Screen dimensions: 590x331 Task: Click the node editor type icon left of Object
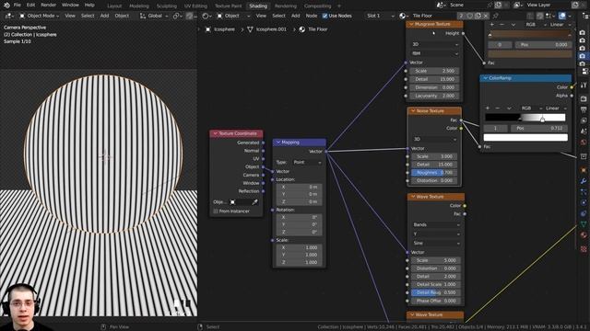coord(206,16)
